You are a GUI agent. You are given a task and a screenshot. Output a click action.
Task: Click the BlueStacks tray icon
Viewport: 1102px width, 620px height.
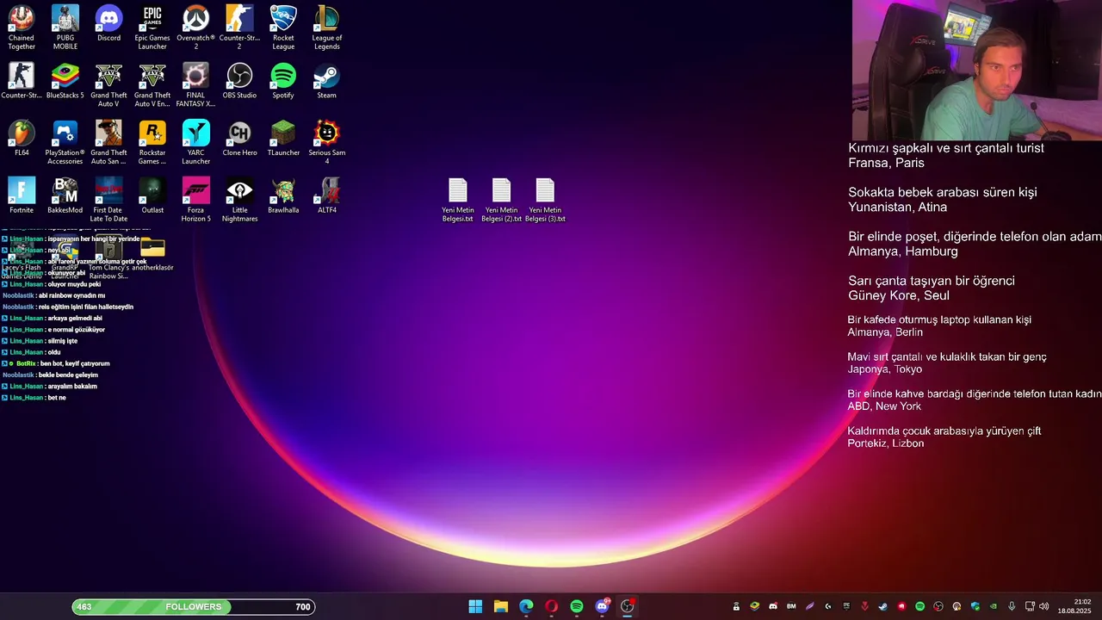point(754,606)
